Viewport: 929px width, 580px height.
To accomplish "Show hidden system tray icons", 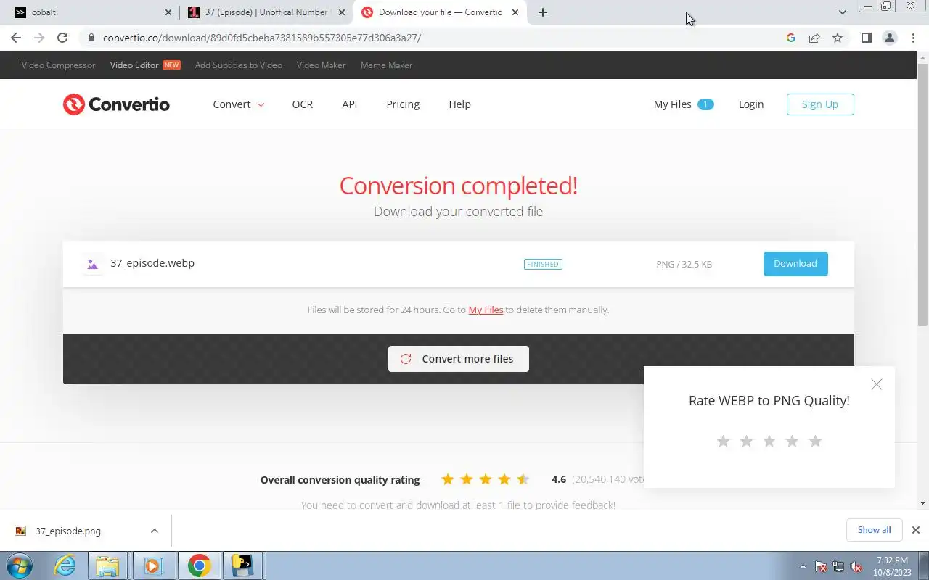I will [x=803, y=566].
